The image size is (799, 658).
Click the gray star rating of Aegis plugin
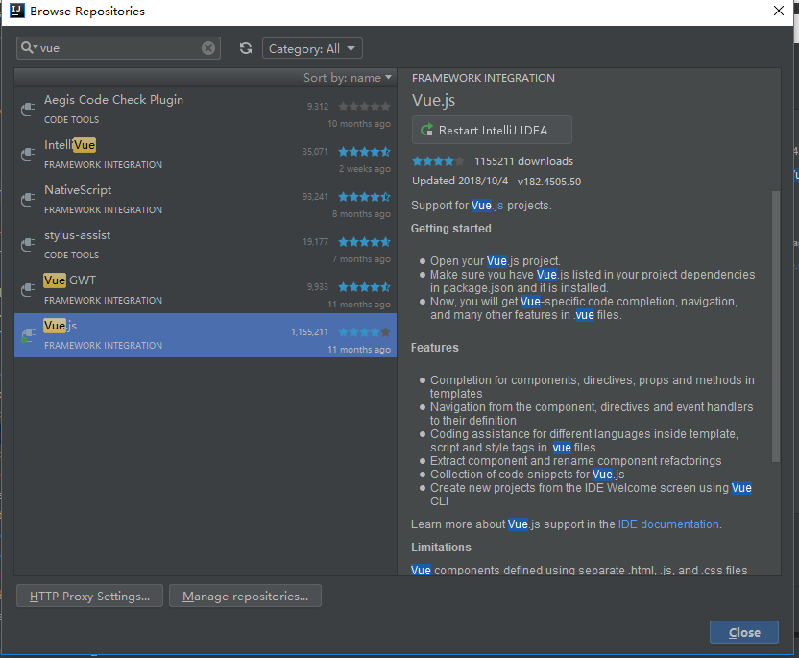point(364,107)
